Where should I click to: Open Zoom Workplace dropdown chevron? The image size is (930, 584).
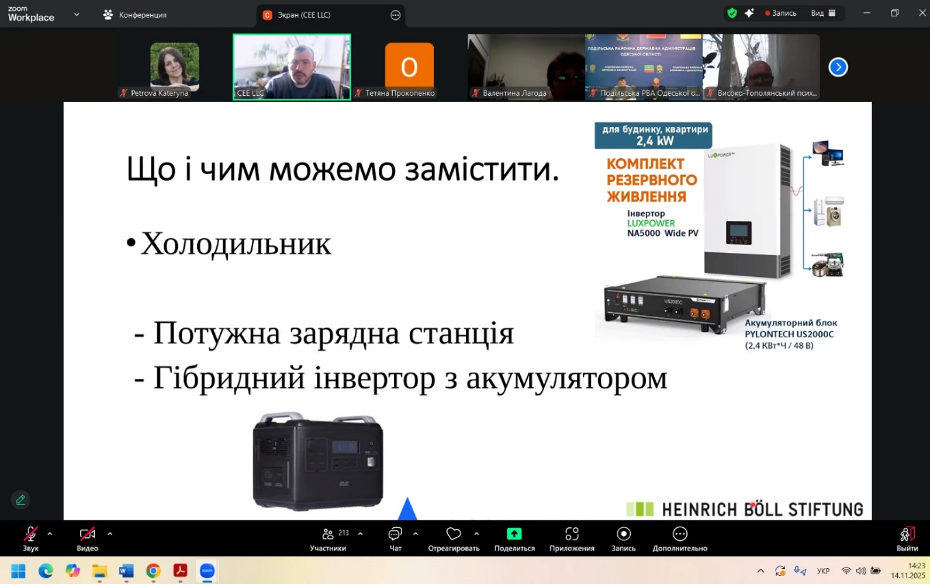pyautogui.click(x=77, y=15)
